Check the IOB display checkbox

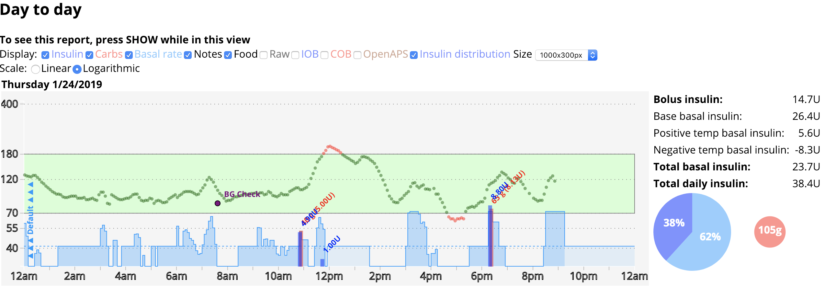click(295, 55)
